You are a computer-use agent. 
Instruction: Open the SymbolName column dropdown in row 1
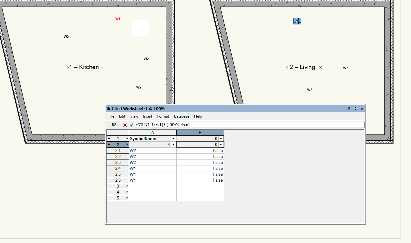(x=173, y=139)
